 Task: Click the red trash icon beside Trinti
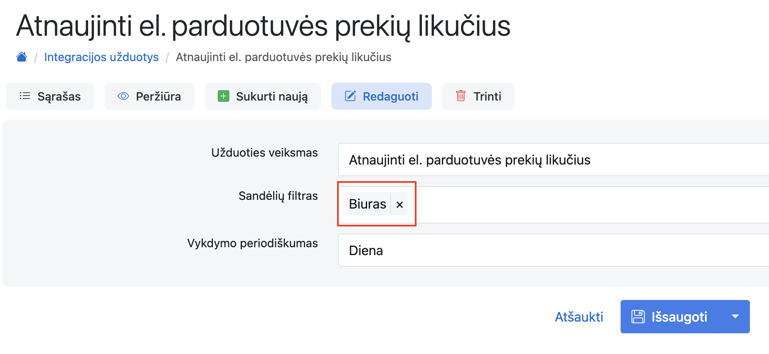pos(461,96)
